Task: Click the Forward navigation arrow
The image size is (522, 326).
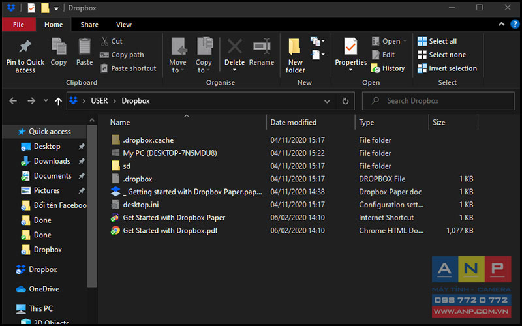Action: [x=31, y=101]
